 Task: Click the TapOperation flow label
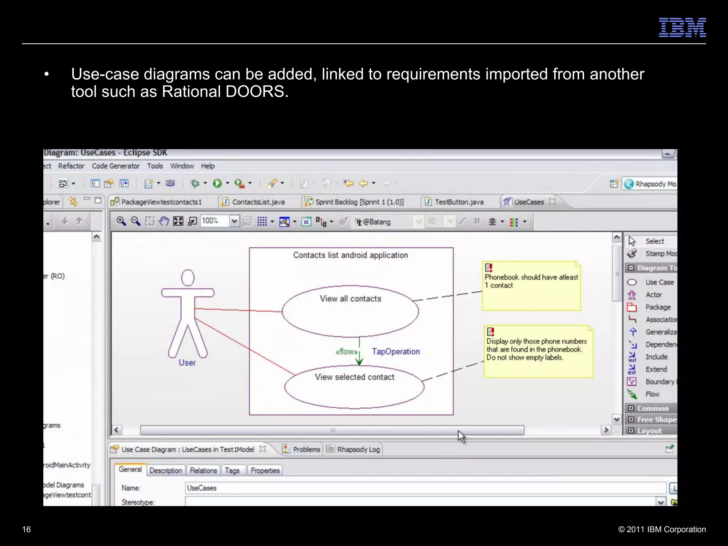396,352
